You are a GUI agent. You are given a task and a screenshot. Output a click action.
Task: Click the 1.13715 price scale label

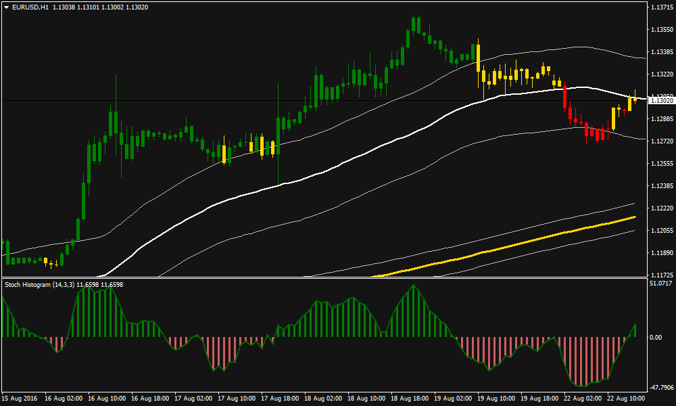pos(660,7)
